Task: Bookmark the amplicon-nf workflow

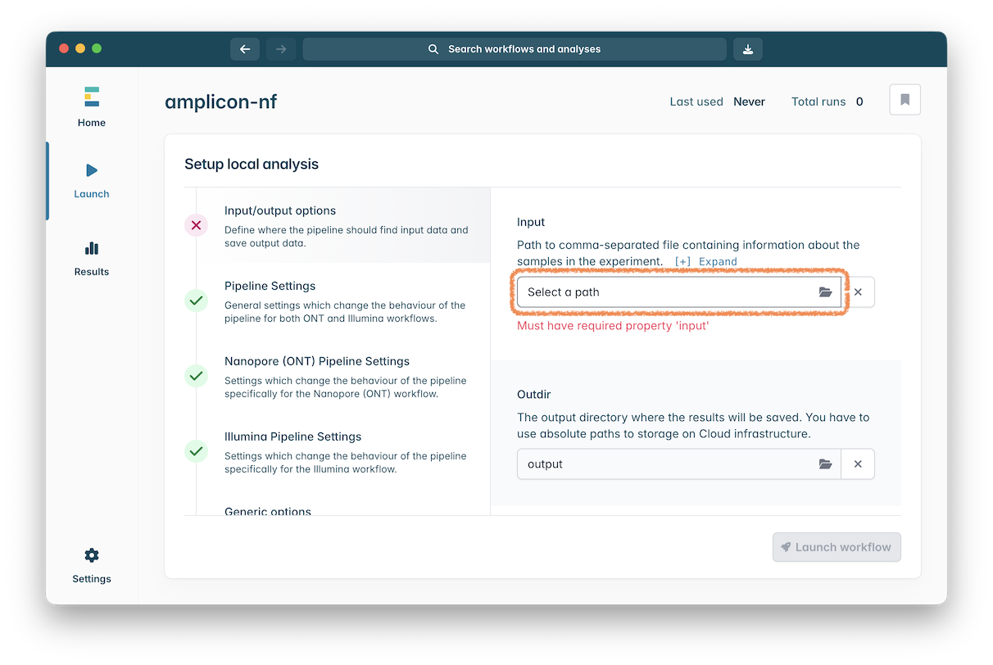Action: pyautogui.click(x=905, y=100)
